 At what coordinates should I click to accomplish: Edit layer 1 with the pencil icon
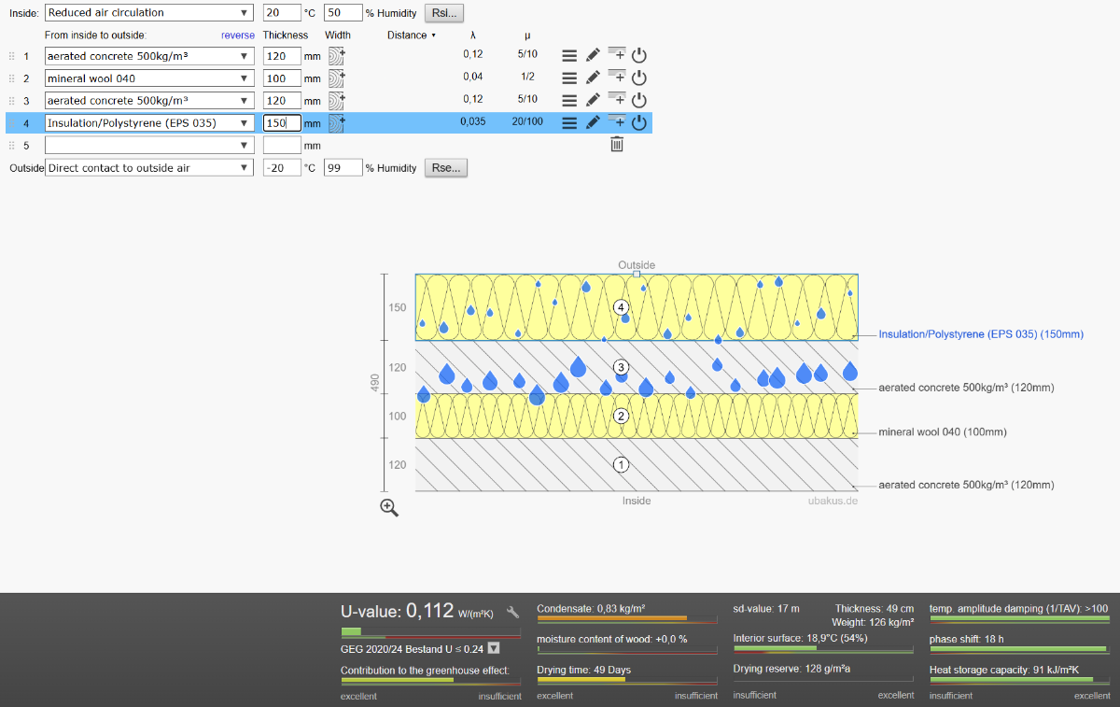click(593, 55)
